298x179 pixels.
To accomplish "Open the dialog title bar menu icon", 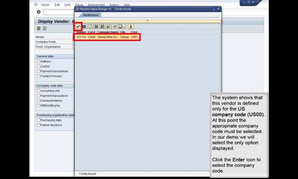I will 78,9.
